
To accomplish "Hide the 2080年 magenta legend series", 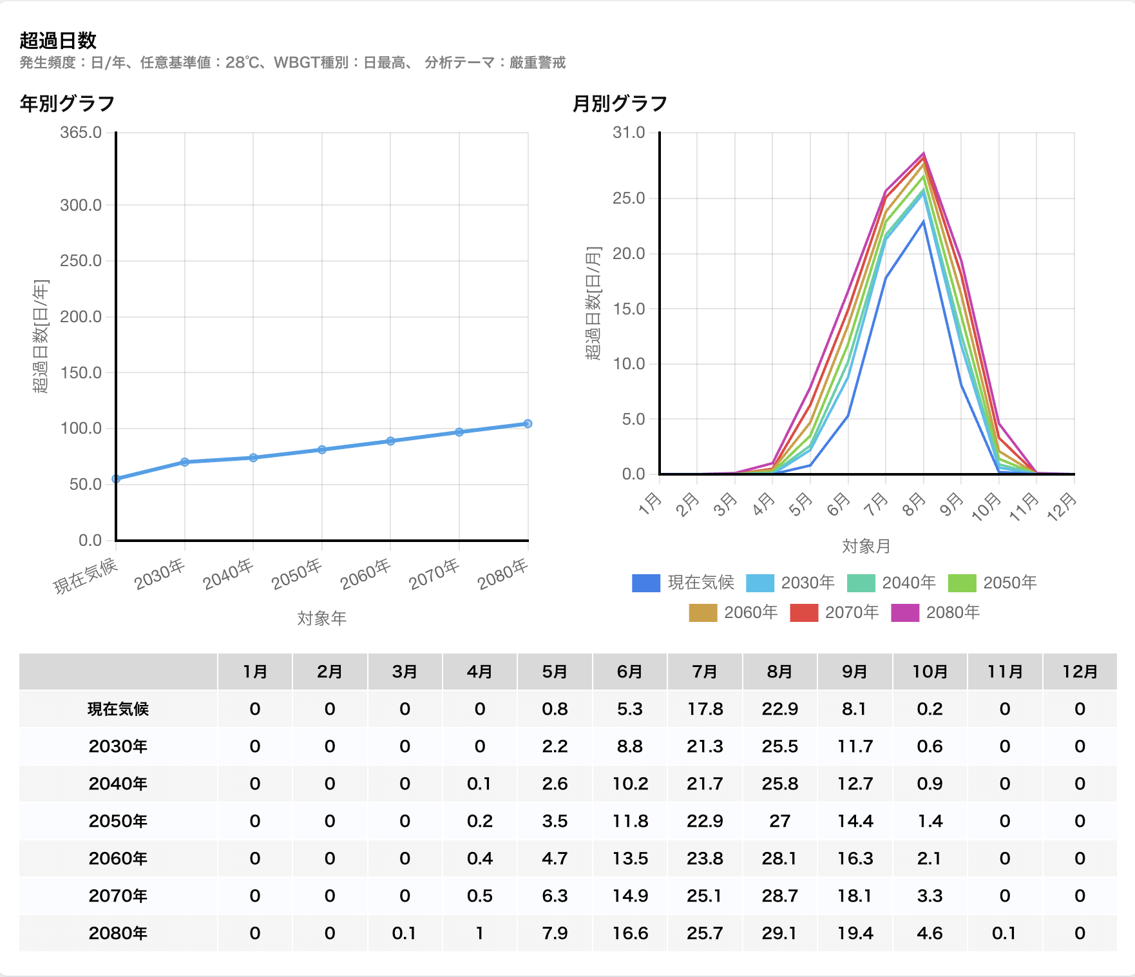I will pyautogui.click(x=935, y=612).
